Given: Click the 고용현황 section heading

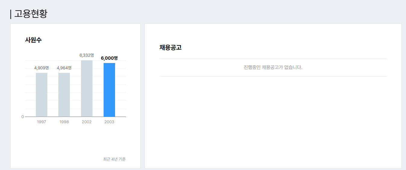Looking at the screenshot, I should (x=31, y=14).
